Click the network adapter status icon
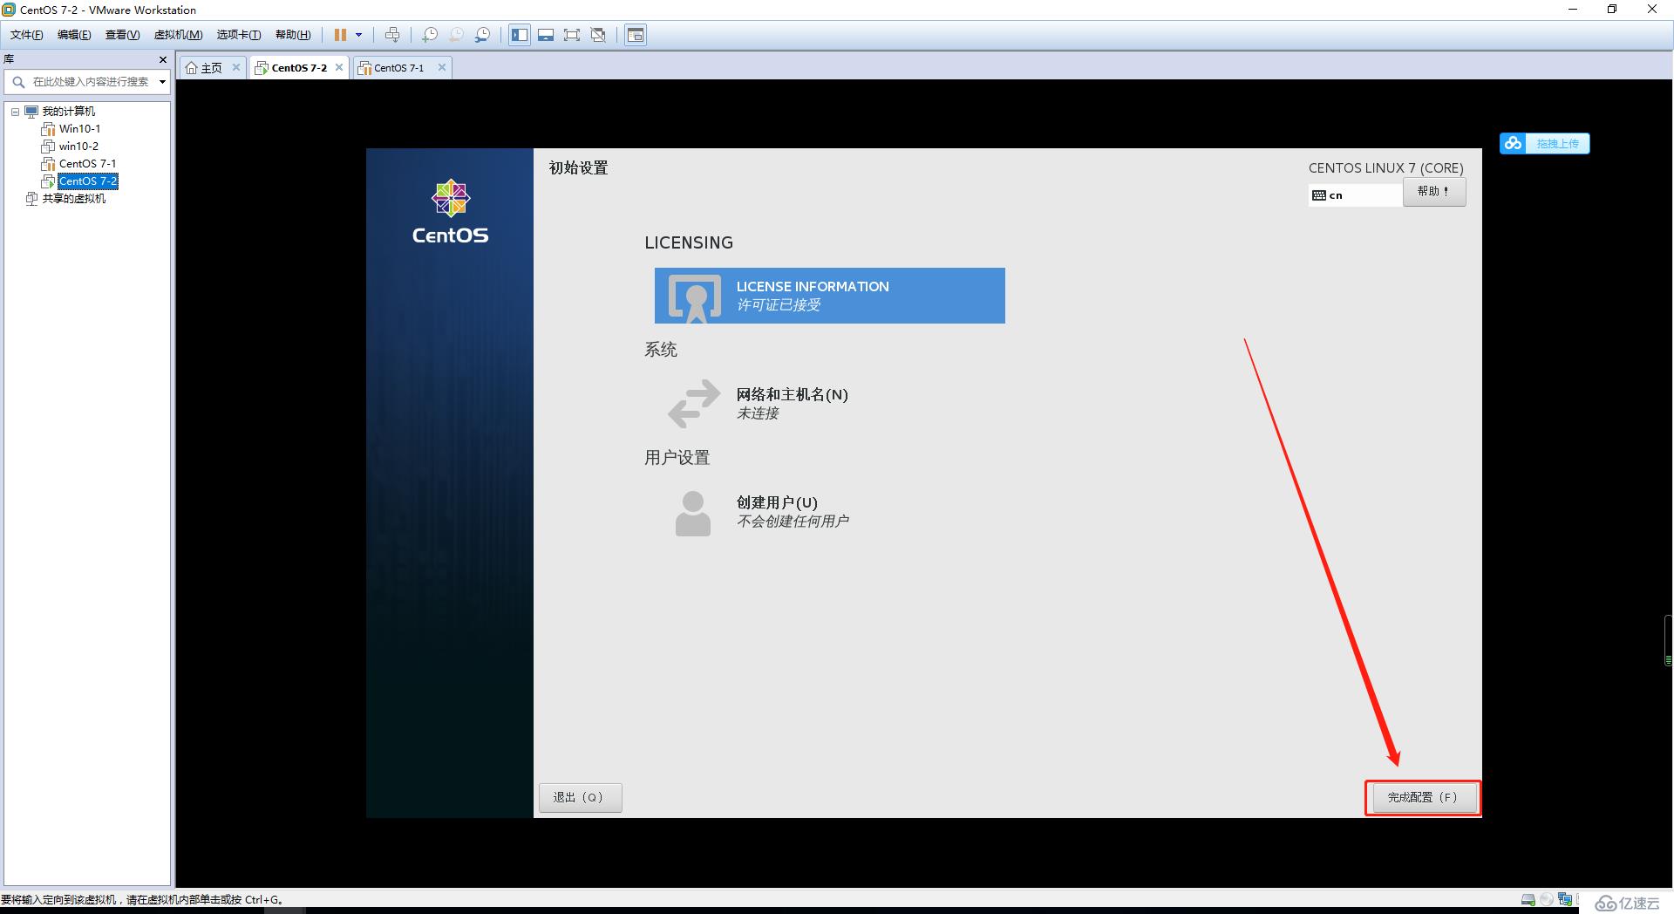Screen dimensions: 1674x914 point(1566,899)
